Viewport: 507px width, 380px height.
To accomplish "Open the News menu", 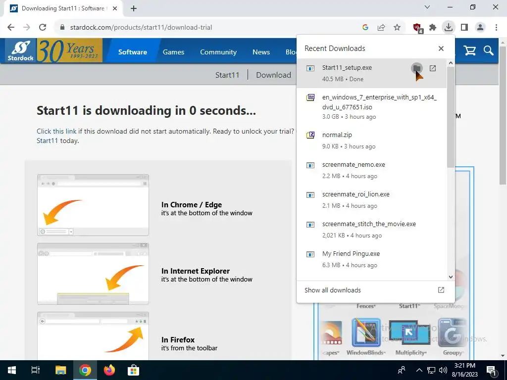I will click(261, 52).
